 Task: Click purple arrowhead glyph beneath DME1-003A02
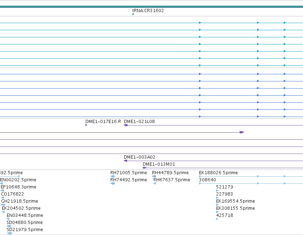pos(126,161)
